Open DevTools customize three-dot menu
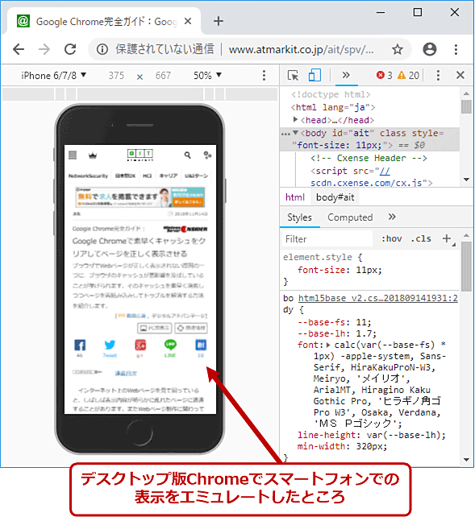Screen dimensions: 475x517 click(x=438, y=75)
